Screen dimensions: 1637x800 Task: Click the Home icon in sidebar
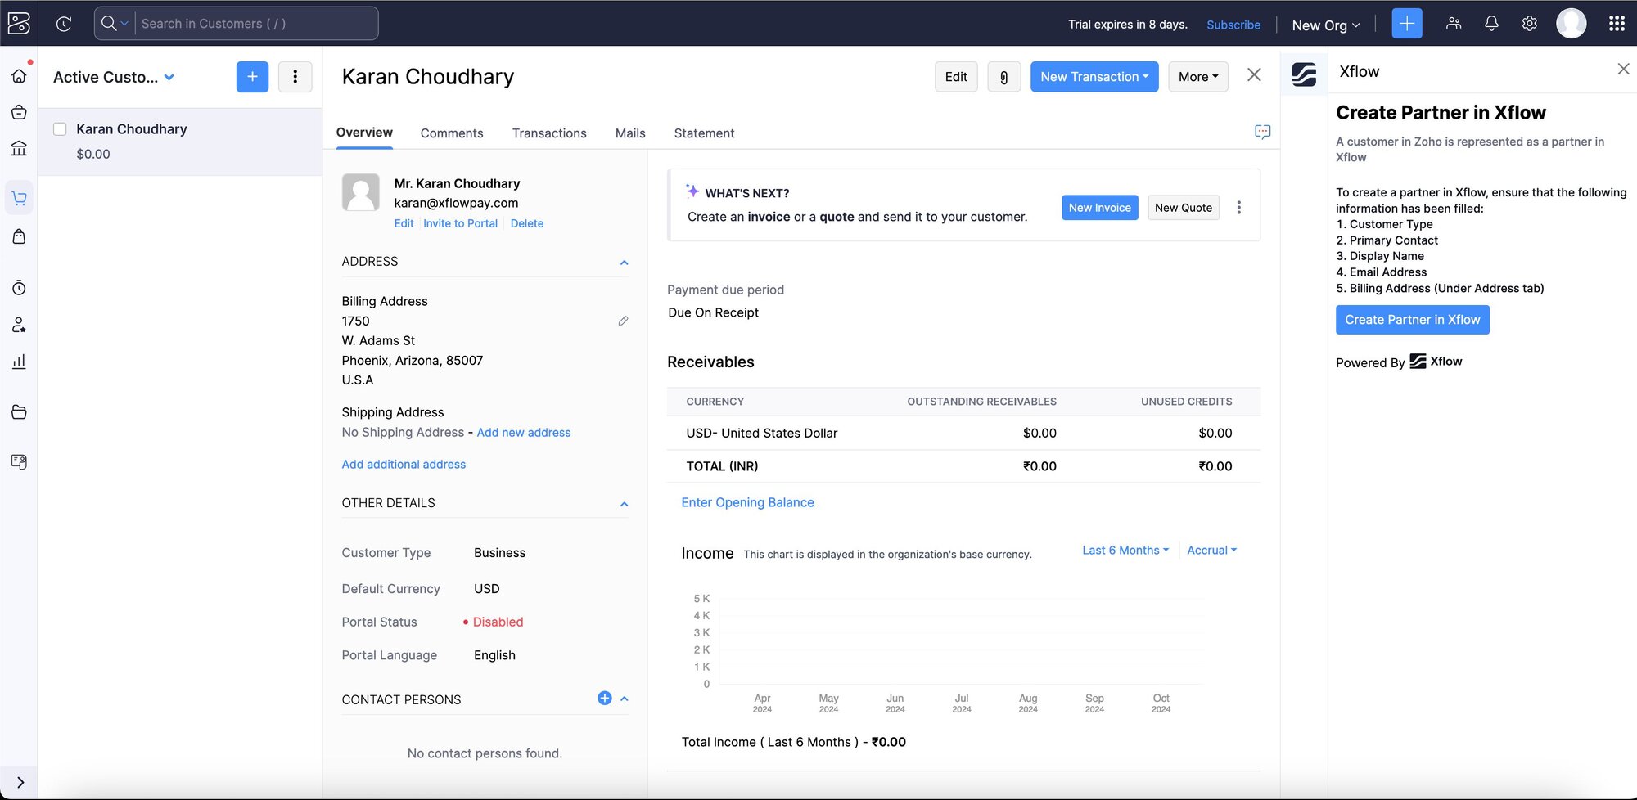19,76
